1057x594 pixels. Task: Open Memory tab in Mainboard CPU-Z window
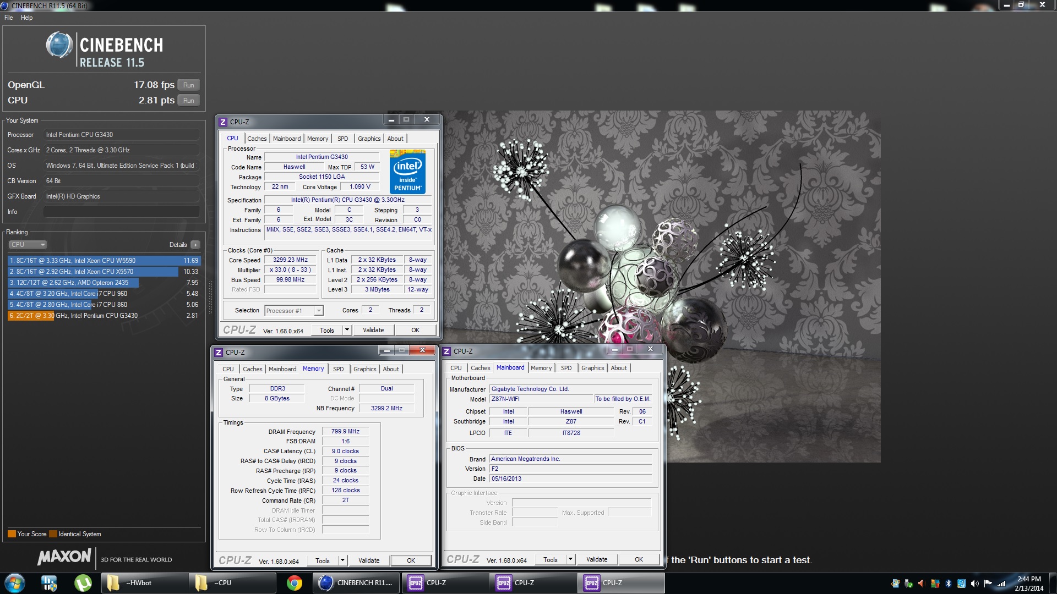[541, 368]
